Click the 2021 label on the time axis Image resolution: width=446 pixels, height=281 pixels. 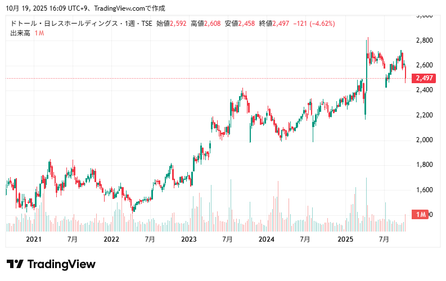(x=34, y=239)
